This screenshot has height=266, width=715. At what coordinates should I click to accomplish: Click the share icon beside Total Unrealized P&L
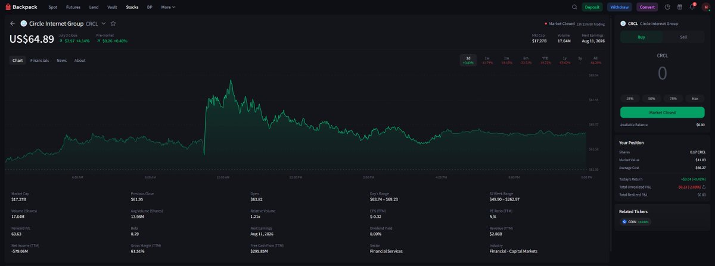[x=704, y=186]
